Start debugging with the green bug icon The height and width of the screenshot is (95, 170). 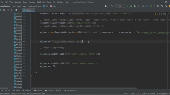[x=131, y=6]
